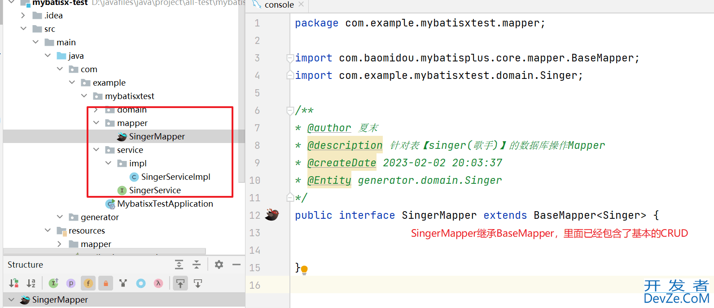Click the @Entity Javadoc tag
714x308 pixels.
click(x=329, y=180)
